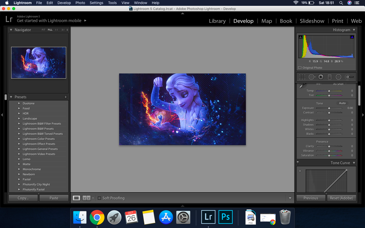
Task: Open Lightroom from the Dock
Action: coord(208,217)
